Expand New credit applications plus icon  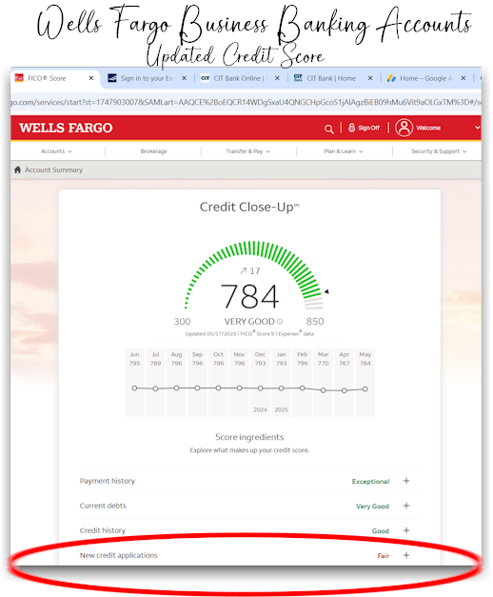[406, 555]
